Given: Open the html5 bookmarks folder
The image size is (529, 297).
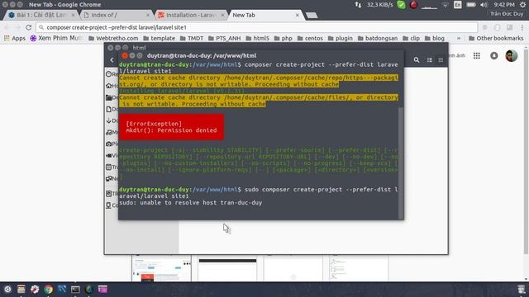Looking at the screenshot, I should (257, 39).
